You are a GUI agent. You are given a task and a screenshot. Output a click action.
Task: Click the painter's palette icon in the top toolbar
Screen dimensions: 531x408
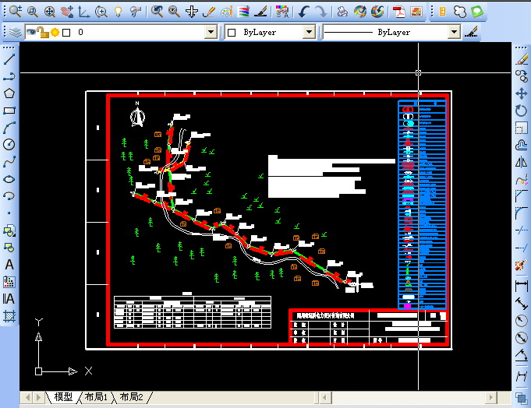point(227,12)
